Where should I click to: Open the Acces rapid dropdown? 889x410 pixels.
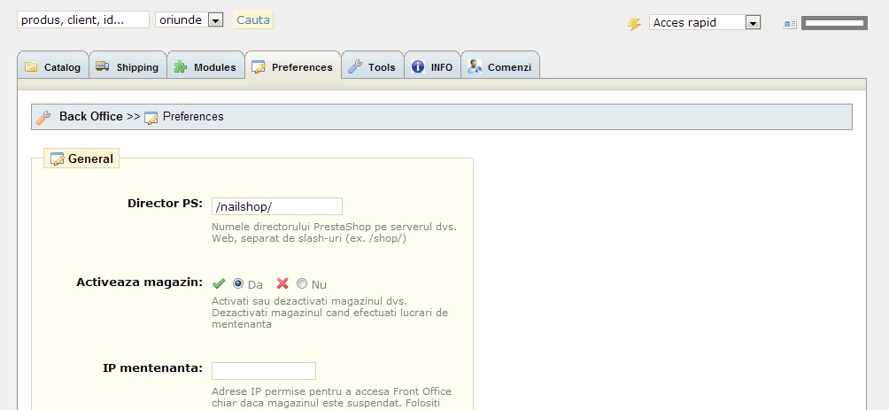click(x=705, y=23)
